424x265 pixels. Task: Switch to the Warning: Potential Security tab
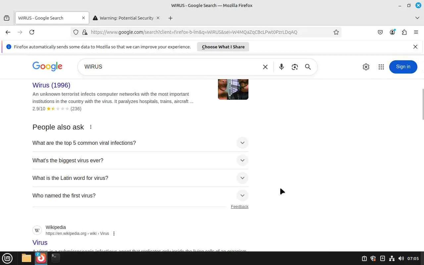click(126, 18)
